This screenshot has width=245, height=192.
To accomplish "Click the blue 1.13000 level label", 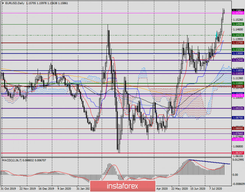I will (237, 53).
